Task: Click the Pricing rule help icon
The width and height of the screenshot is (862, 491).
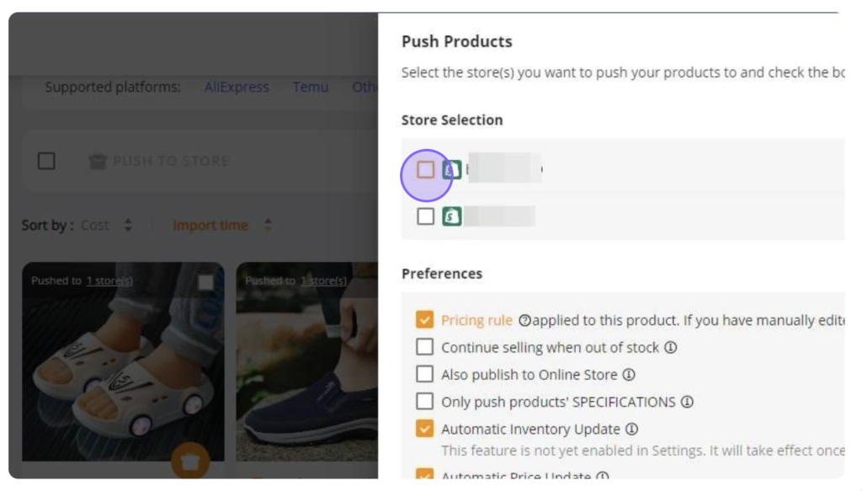Action: (x=525, y=321)
